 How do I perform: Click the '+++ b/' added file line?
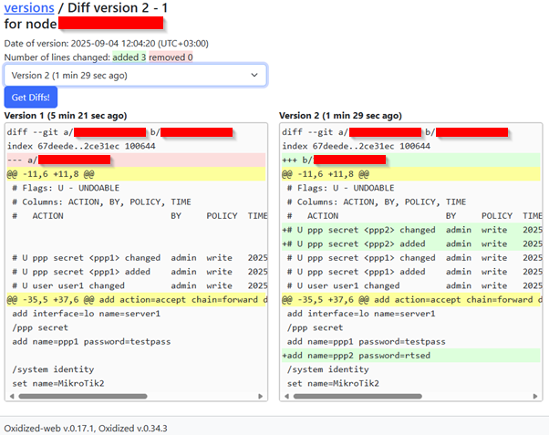coord(411,161)
